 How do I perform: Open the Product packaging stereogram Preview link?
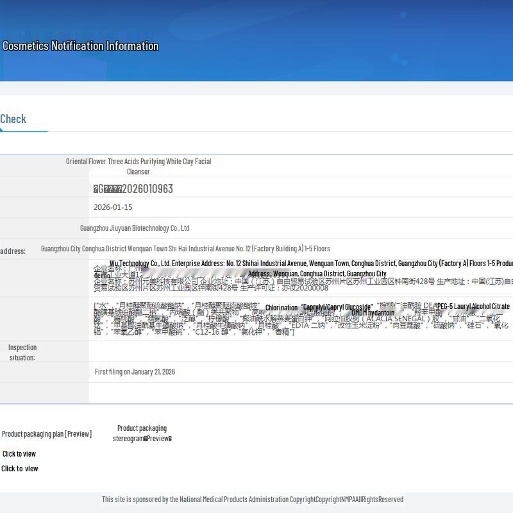pyautogui.click(x=142, y=433)
